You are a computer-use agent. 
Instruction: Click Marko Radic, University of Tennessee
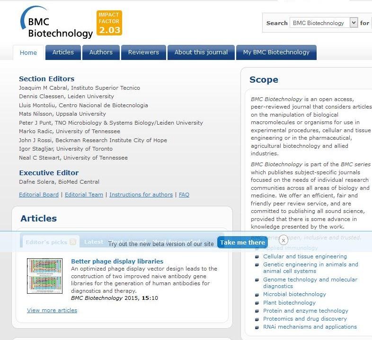[70, 131]
